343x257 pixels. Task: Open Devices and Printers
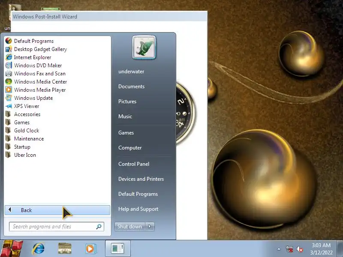(141, 179)
